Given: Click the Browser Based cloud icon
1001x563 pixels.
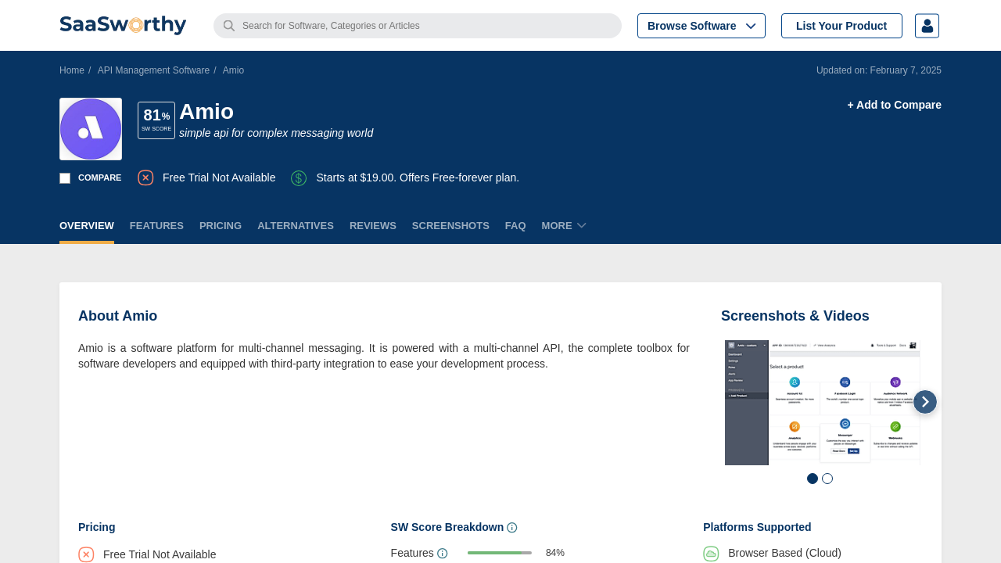Looking at the screenshot, I should tap(711, 554).
